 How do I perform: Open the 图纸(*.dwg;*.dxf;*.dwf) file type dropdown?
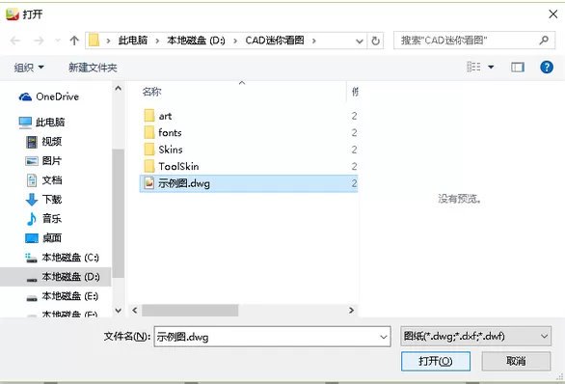475,337
